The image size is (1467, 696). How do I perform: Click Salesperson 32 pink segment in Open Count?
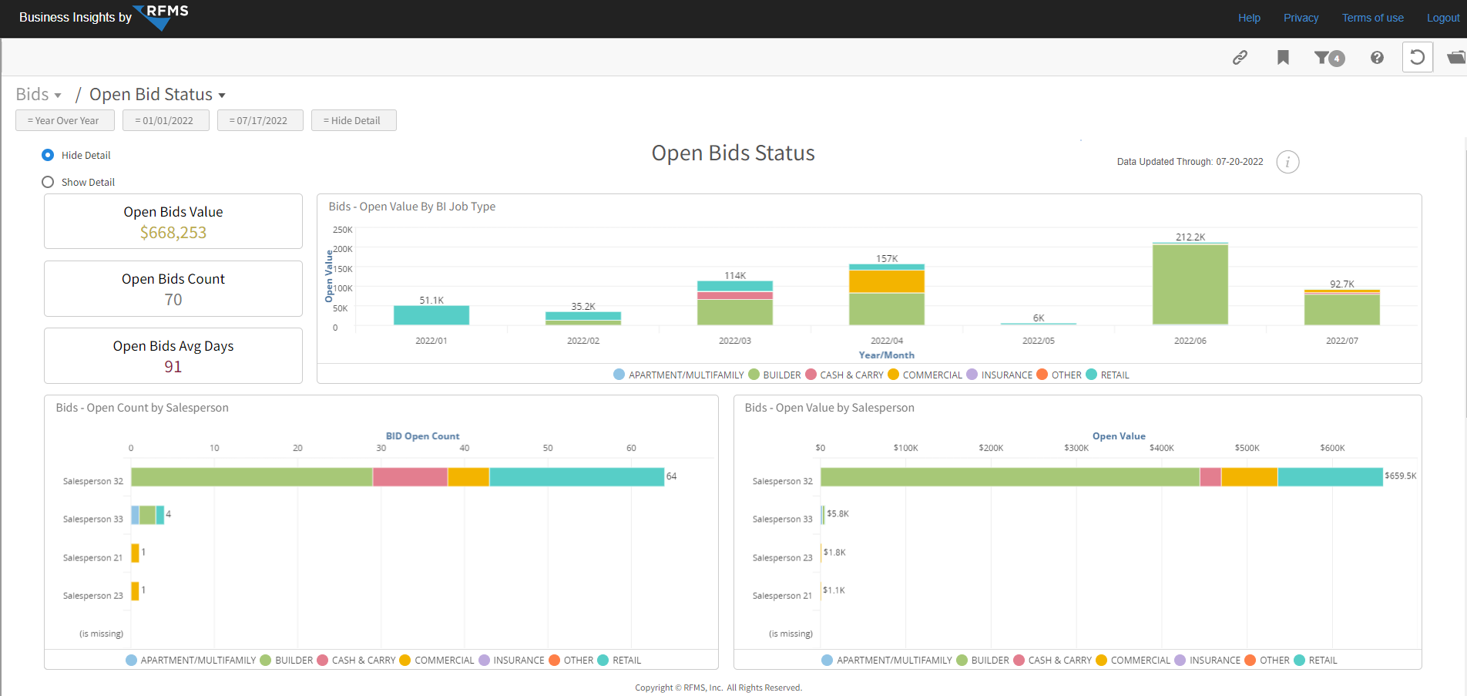[x=410, y=477]
